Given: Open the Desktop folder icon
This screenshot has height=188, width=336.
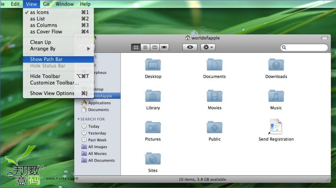Looking at the screenshot, I should click(153, 64).
